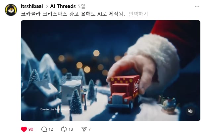View the 12 replies count
207x135 pixels.
(51, 129)
